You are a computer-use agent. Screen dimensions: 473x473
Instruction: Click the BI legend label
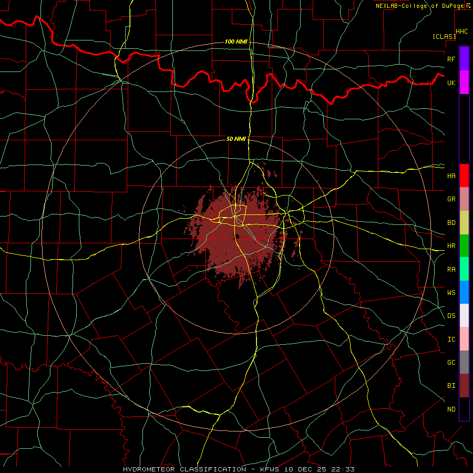pyautogui.click(x=451, y=386)
